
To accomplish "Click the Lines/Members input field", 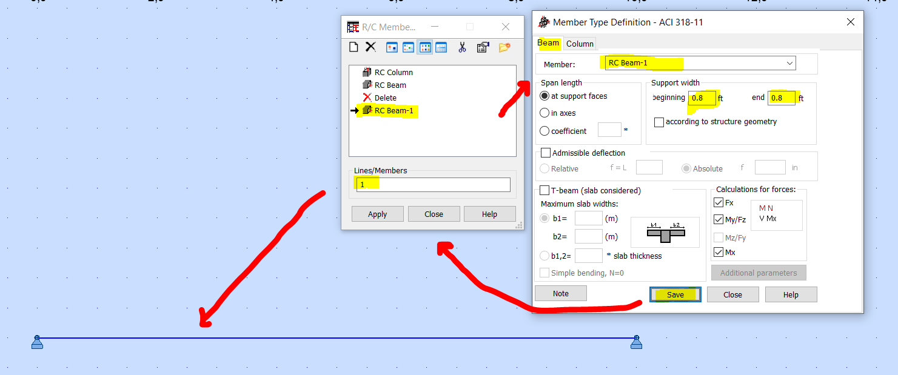I will coord(433,184).
